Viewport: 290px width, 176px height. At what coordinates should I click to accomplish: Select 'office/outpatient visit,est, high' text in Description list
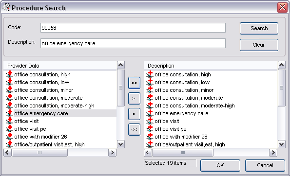coord(190,144)
